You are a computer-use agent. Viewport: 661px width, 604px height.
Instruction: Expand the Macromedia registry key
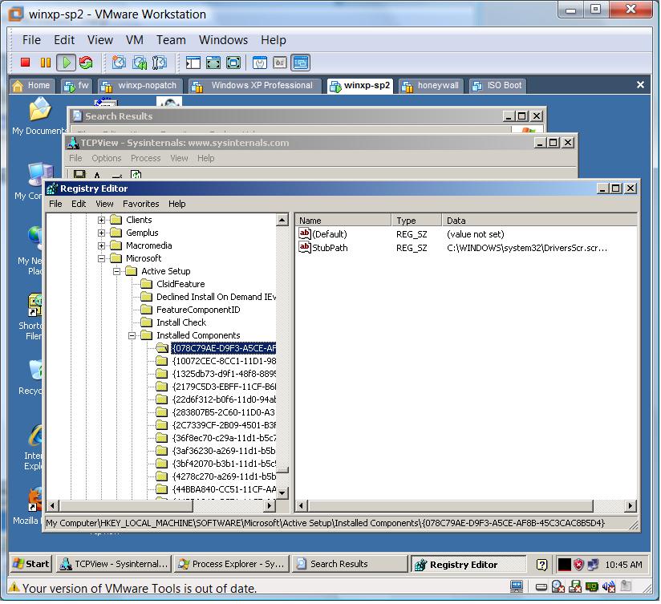[x=101, y=245]
